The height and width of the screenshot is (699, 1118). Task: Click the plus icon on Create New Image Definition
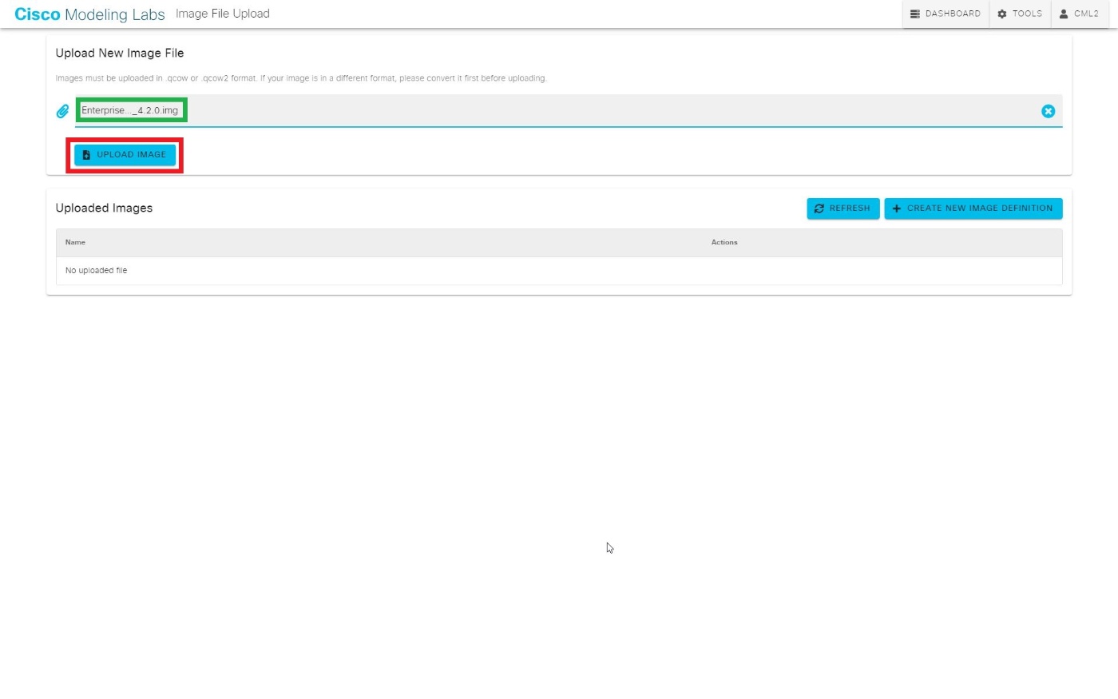coord(896,208)
